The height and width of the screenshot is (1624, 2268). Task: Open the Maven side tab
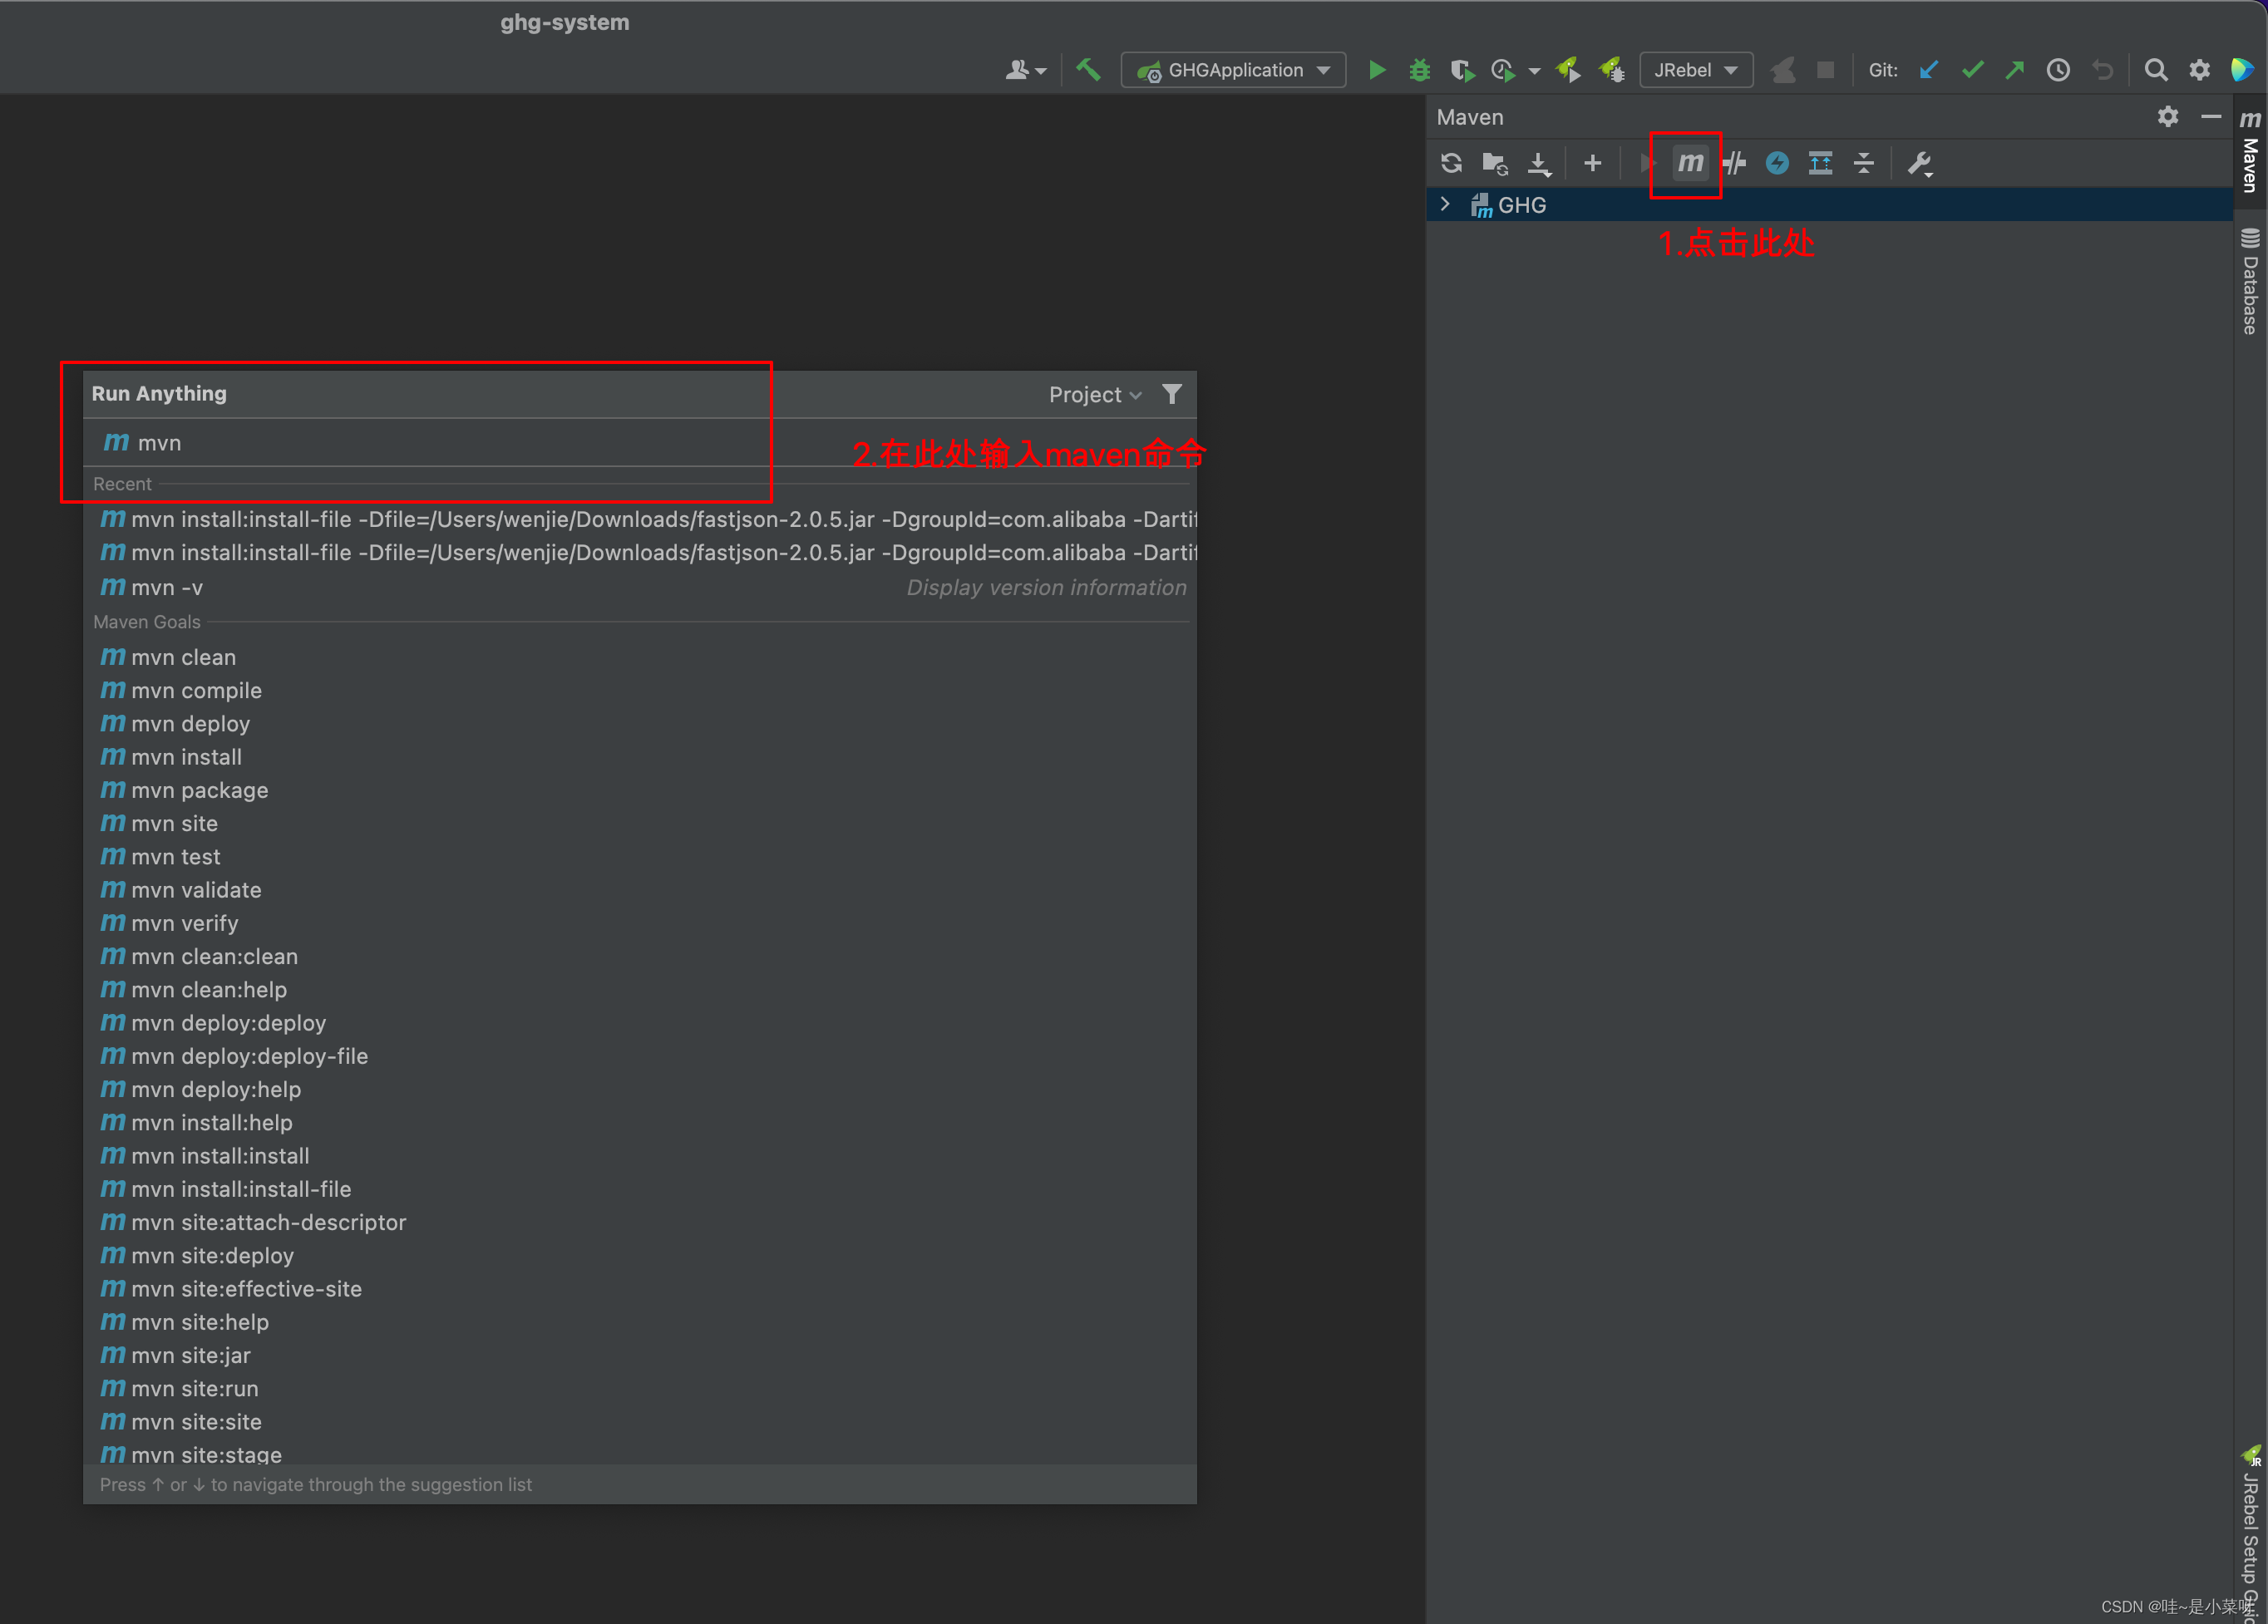coord(2250,152)
